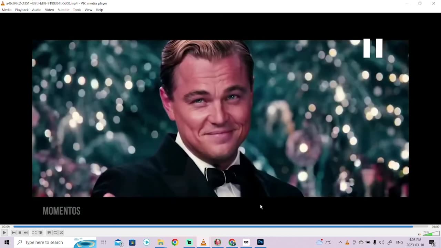Viewport: 441px width, 248px height.
Task: Focus the taskbar search box
Action: click(55, 242)
